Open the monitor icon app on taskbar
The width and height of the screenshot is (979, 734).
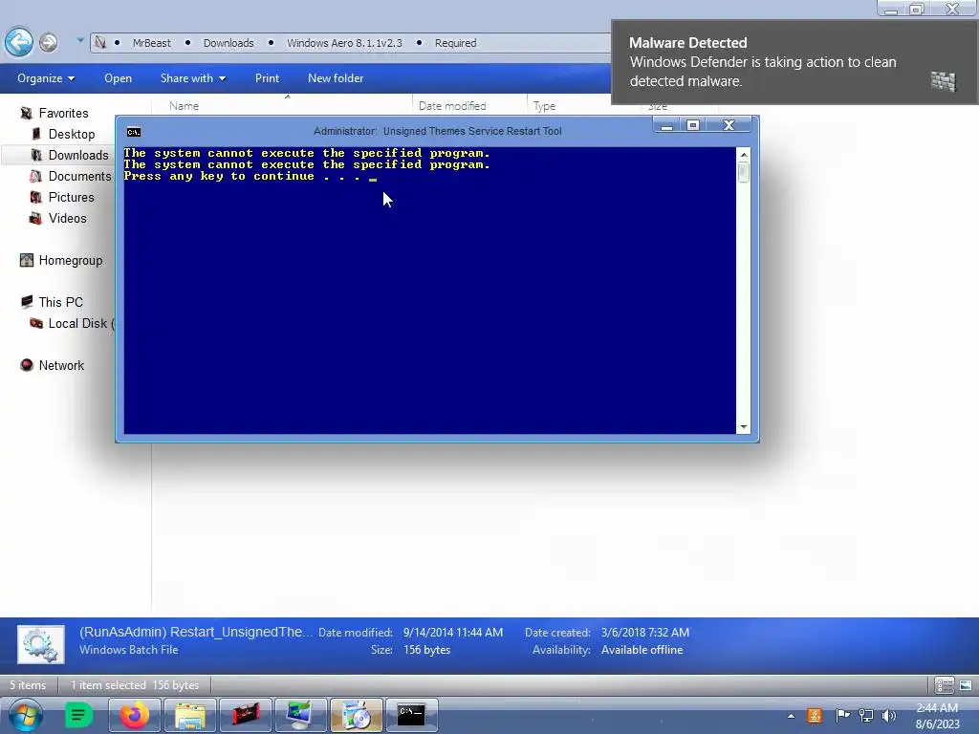(x=300, y=715)
